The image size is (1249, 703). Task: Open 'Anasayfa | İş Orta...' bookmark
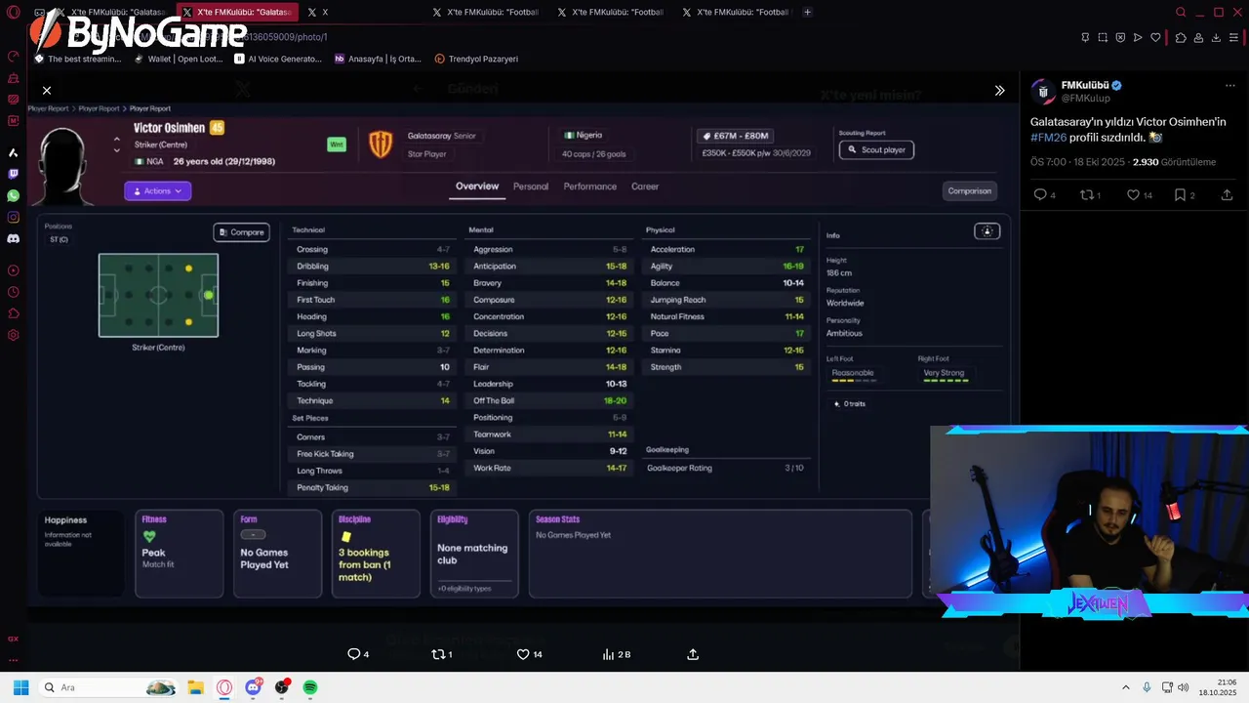pos(378,59)
